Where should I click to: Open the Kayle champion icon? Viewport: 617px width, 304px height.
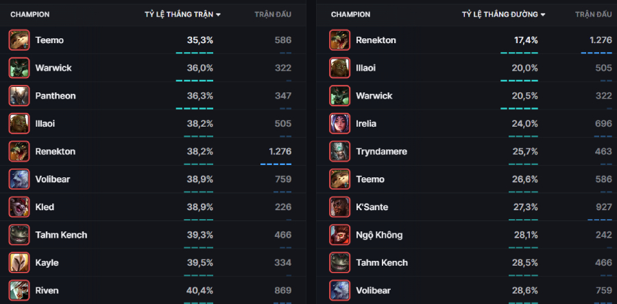click(x=19, y=262)
